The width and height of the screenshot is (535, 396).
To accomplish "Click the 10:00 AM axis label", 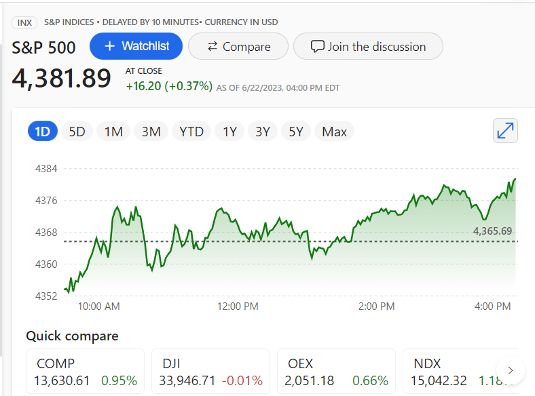I will (x=99, y=306).
